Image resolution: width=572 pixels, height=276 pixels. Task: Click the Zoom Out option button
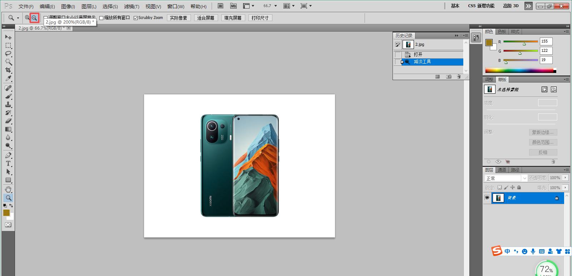pyautogui.click(x=34, y=18)
